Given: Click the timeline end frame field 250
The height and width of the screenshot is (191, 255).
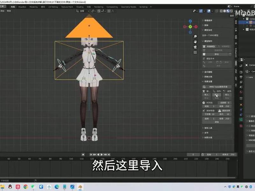Looking at the screenshot, I should click(229, 155).
